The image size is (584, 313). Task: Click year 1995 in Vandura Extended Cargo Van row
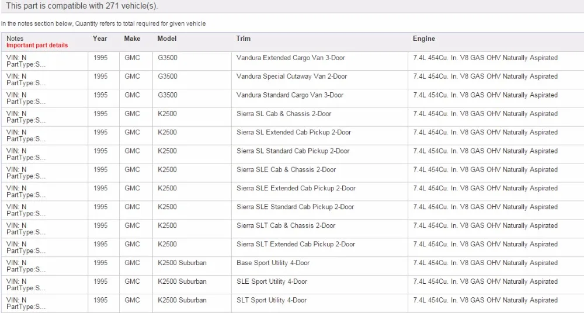100,58
